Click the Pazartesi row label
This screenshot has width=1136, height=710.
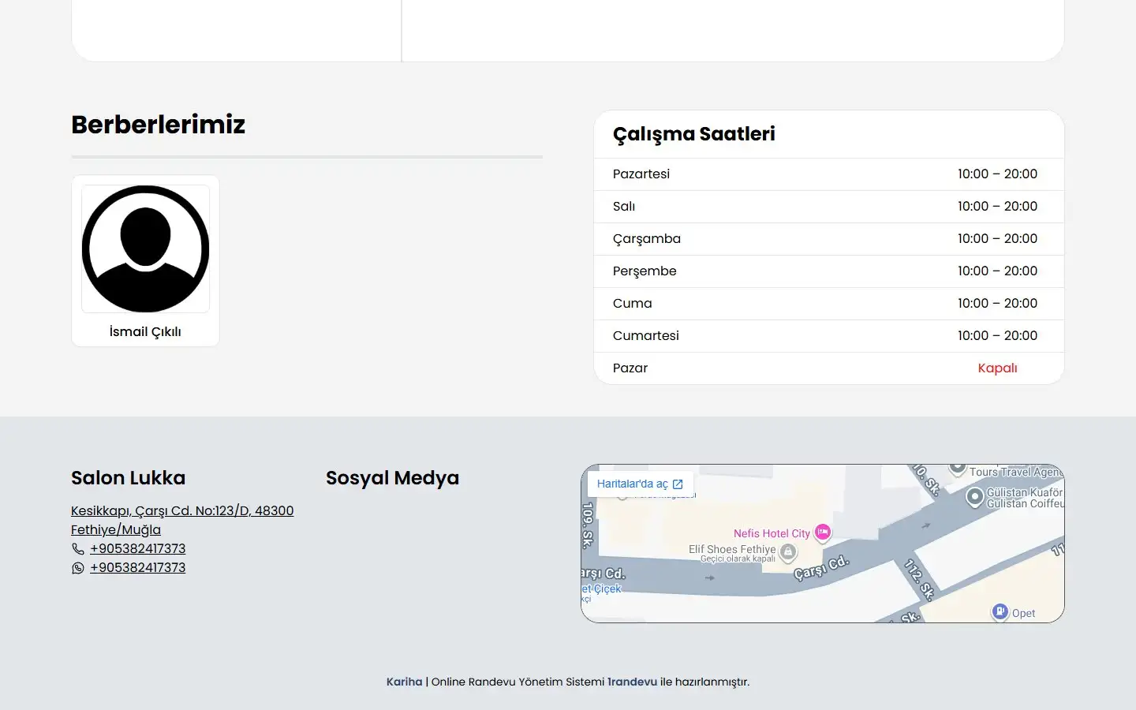(641, 174)
